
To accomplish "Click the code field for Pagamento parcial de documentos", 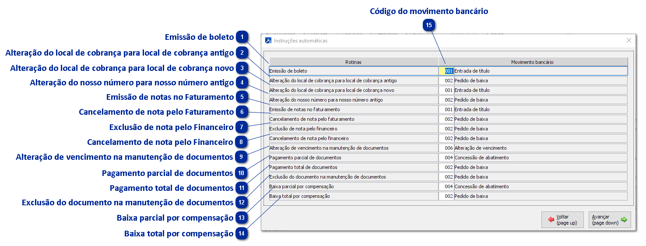I will pyautogui.click(x=446, y=158).
